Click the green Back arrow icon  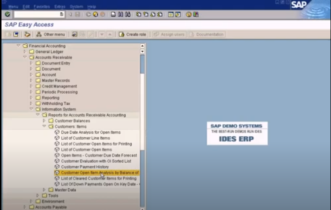click(x=88, y=14)
